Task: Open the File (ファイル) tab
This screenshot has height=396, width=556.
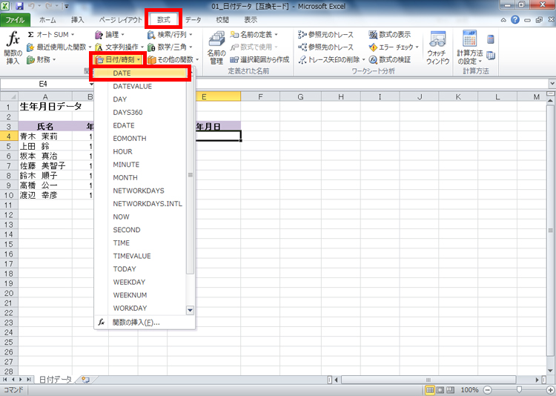Action: coord(15,20)
